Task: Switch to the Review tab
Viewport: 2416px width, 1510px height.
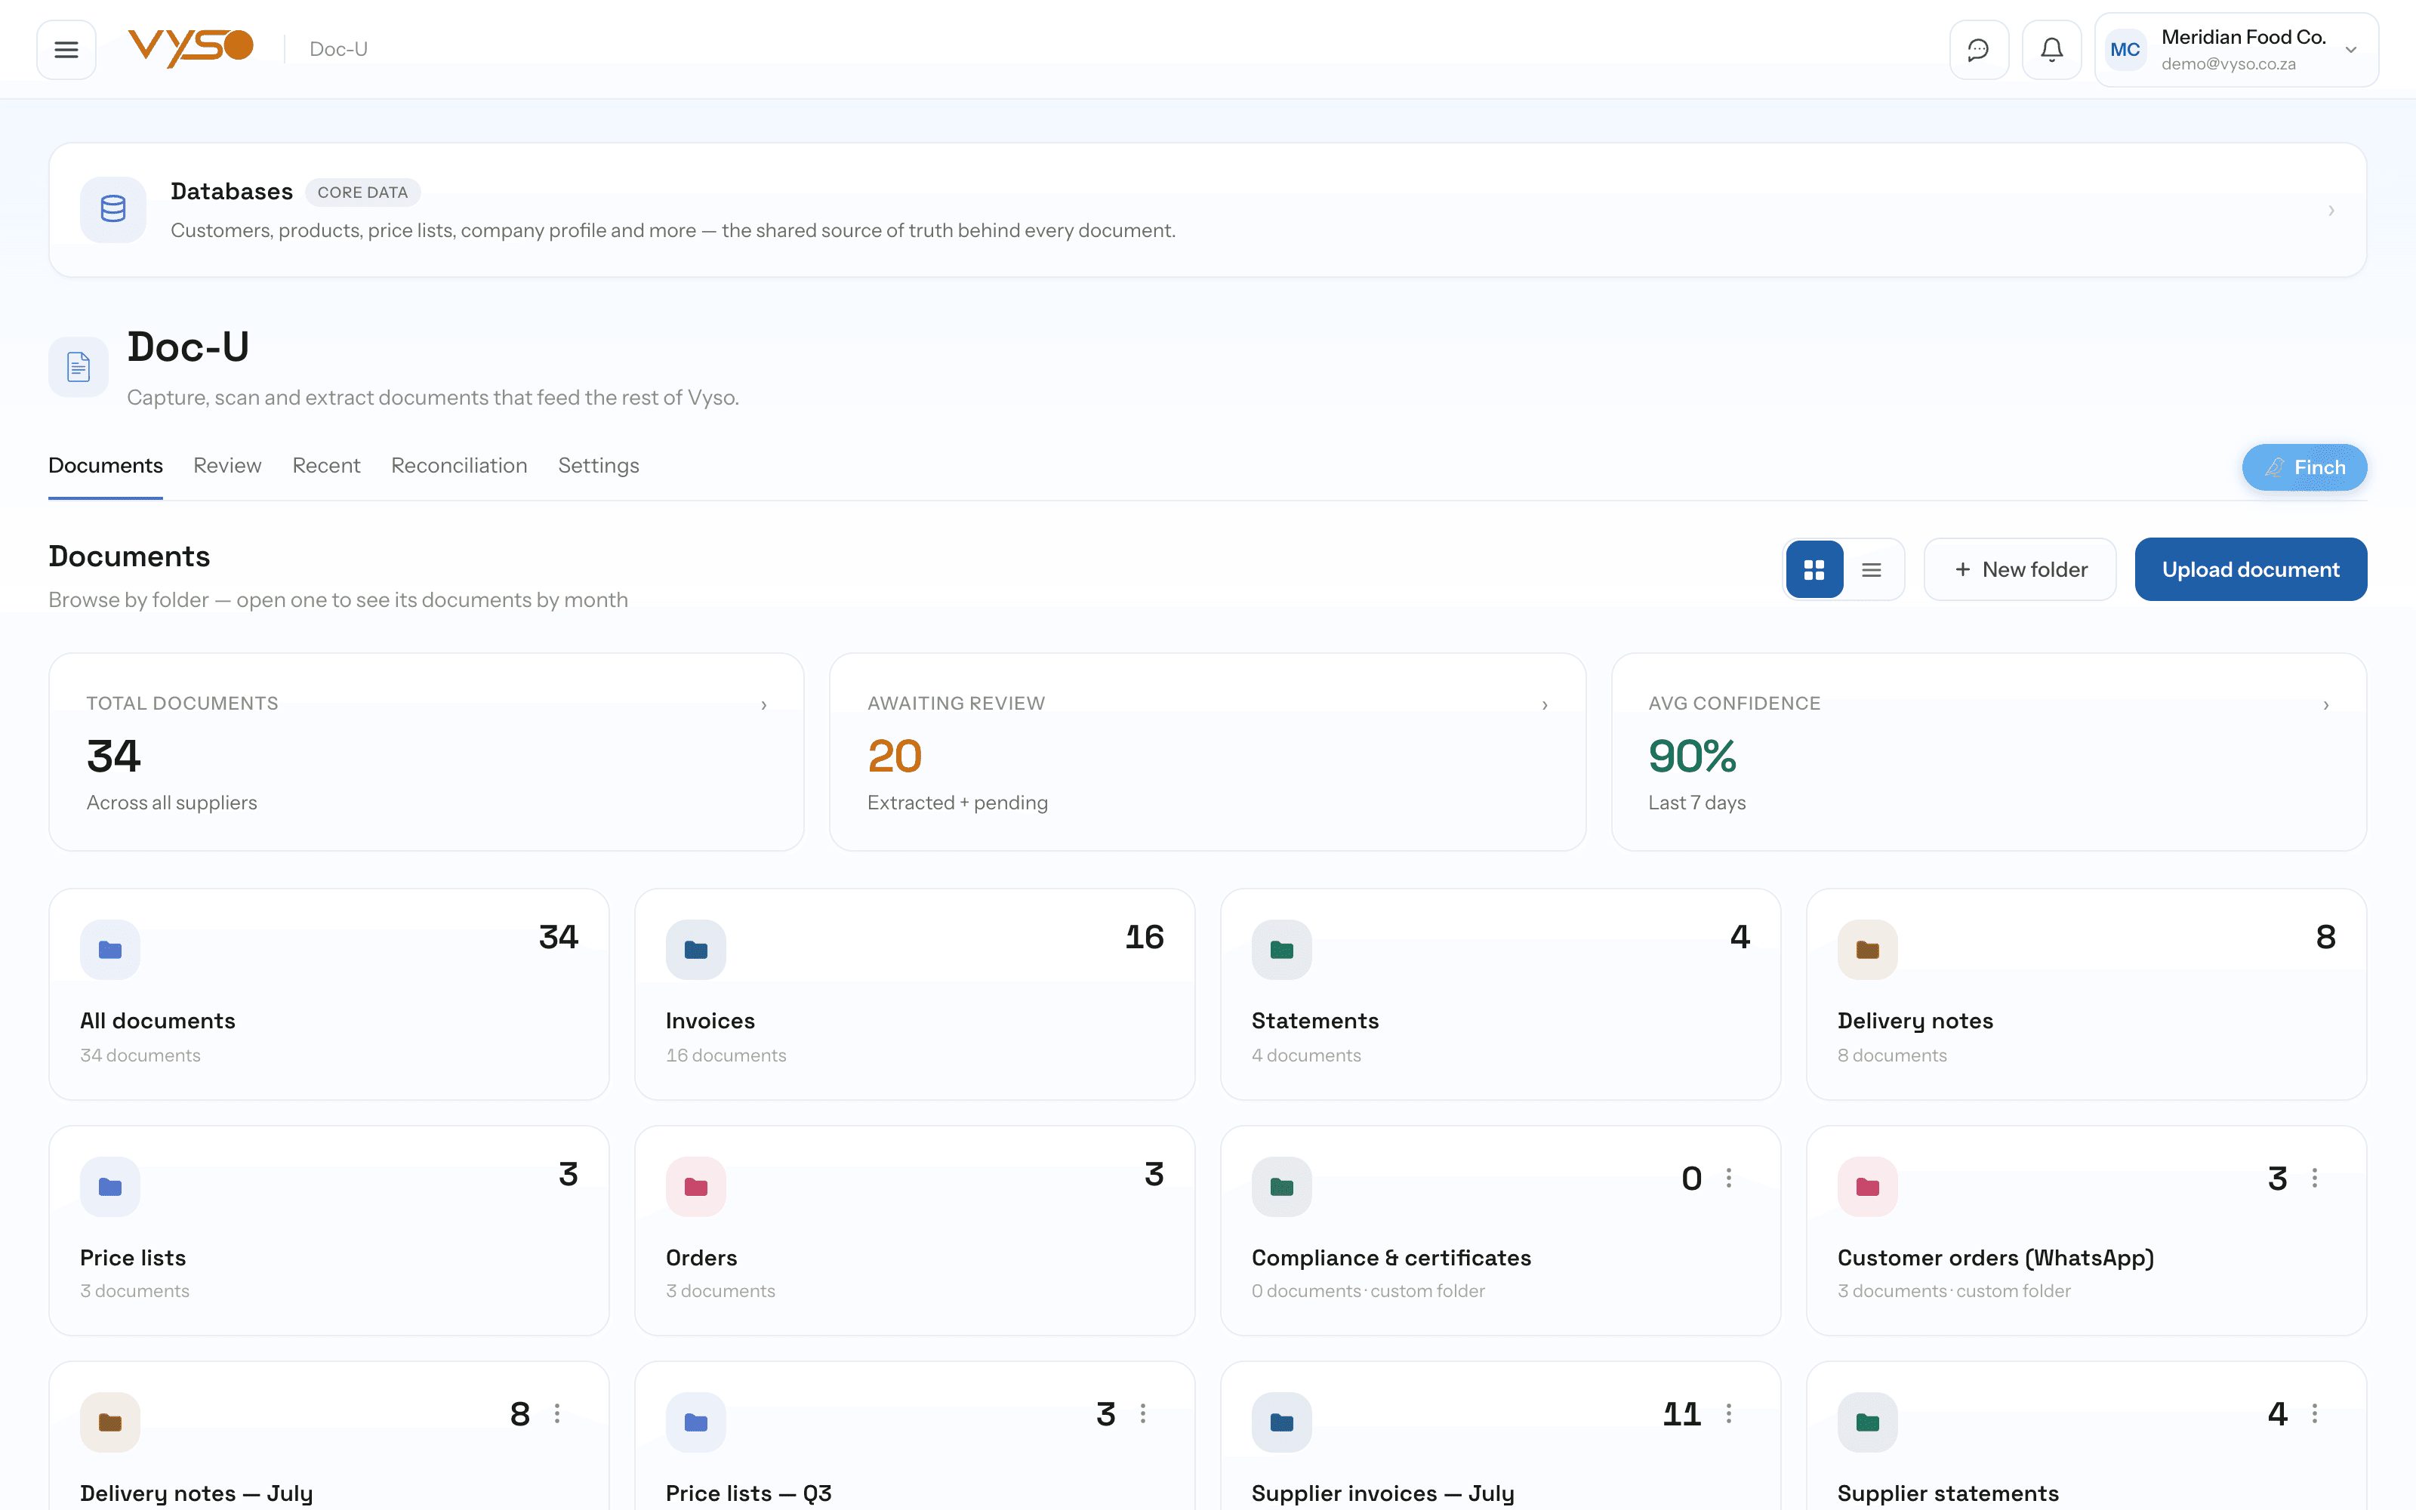Action: coord(226,465)
